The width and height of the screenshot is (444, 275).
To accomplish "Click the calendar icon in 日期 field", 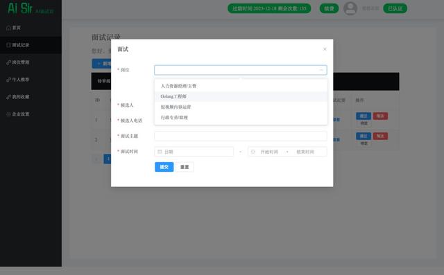I will click(160, 152).
